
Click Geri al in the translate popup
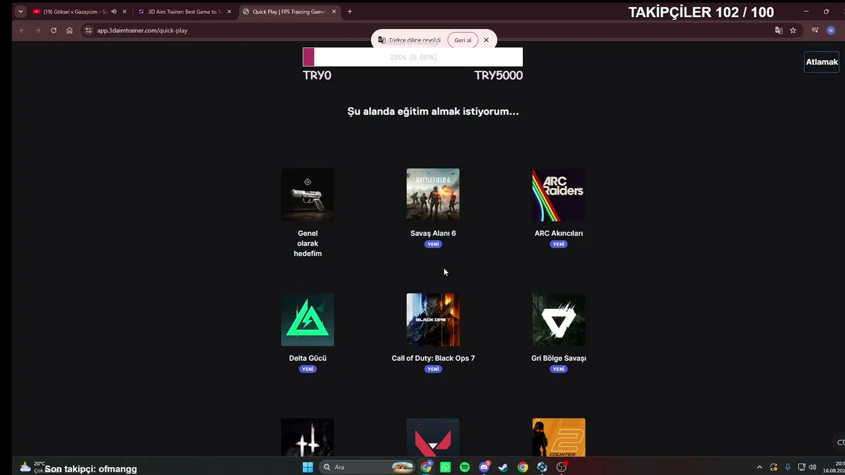(463, 40)
